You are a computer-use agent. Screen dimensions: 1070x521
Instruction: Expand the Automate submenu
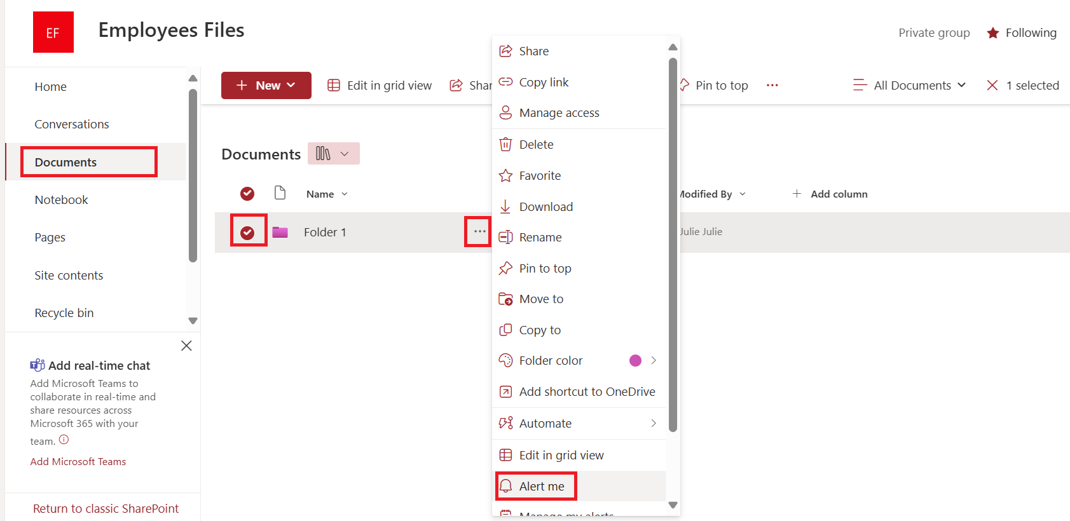click(652, 423)
